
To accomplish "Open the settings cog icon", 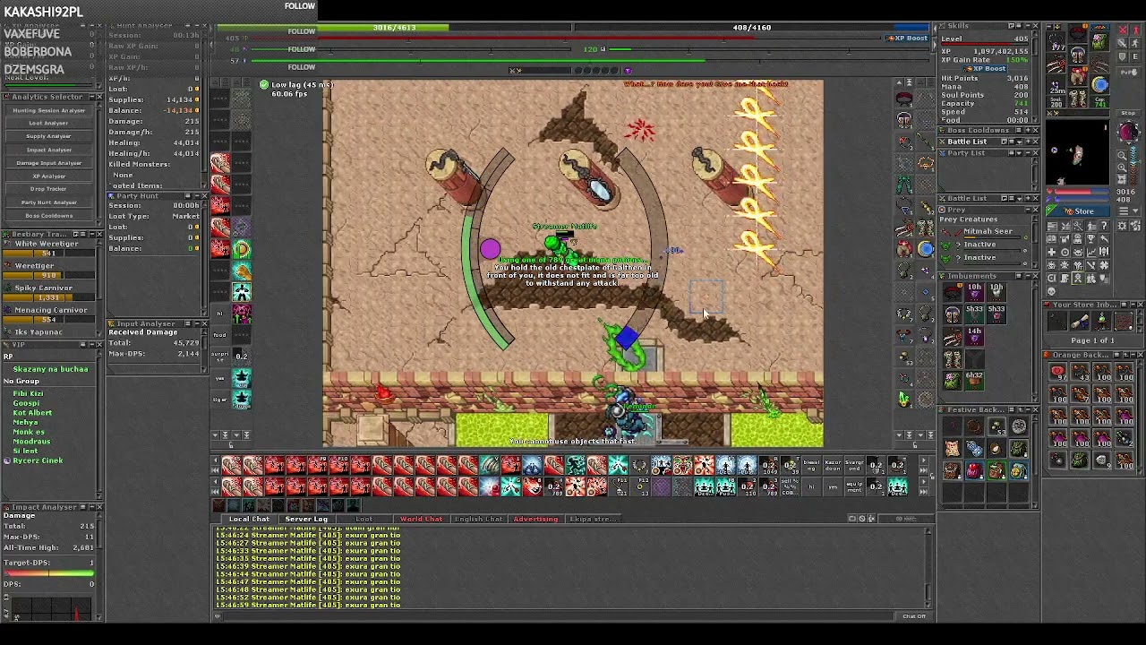I will point(1123,225).
